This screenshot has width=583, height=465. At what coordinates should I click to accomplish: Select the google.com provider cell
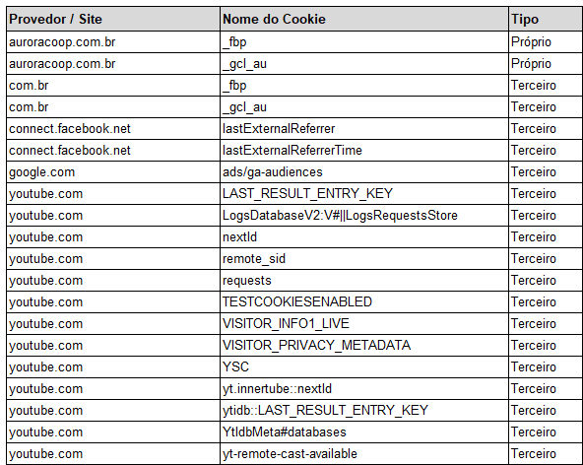pyautogui.click(x=113, y=171)
